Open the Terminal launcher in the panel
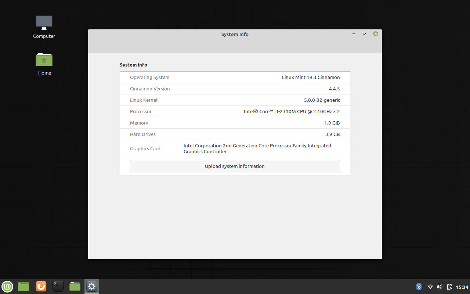470x294 pixels. click(x=58, y=286)
